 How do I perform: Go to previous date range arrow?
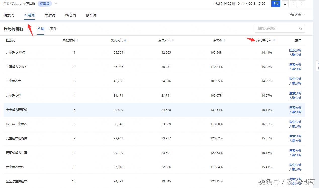[x=293, y=4]
